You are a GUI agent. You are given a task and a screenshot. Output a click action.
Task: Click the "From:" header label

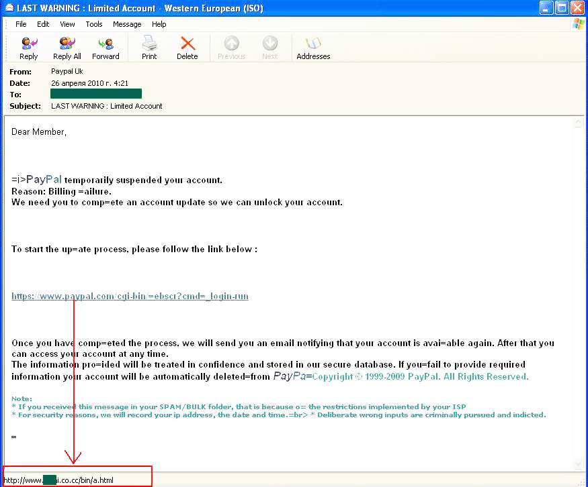point(21,72)
